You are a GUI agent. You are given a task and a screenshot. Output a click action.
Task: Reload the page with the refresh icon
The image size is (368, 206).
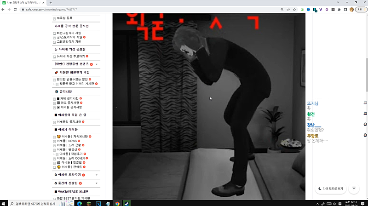click(15, 10)
